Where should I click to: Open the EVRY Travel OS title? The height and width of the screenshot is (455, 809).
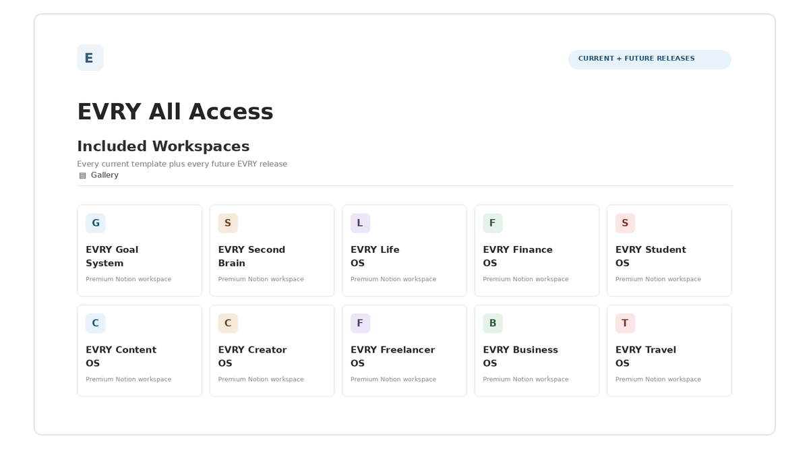coord(646,357)
